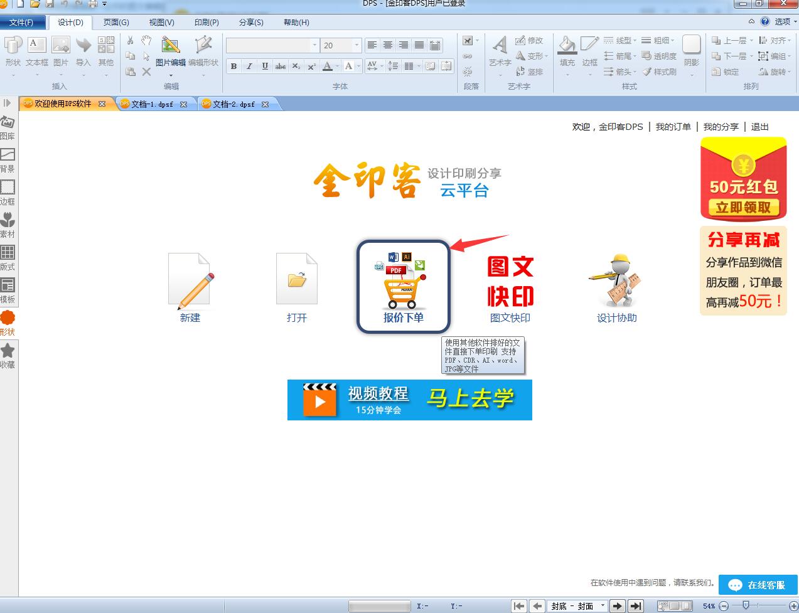Click the 我的订单 link
The width and height of the screenshot is (799, 613).
(x=673, y=127)
